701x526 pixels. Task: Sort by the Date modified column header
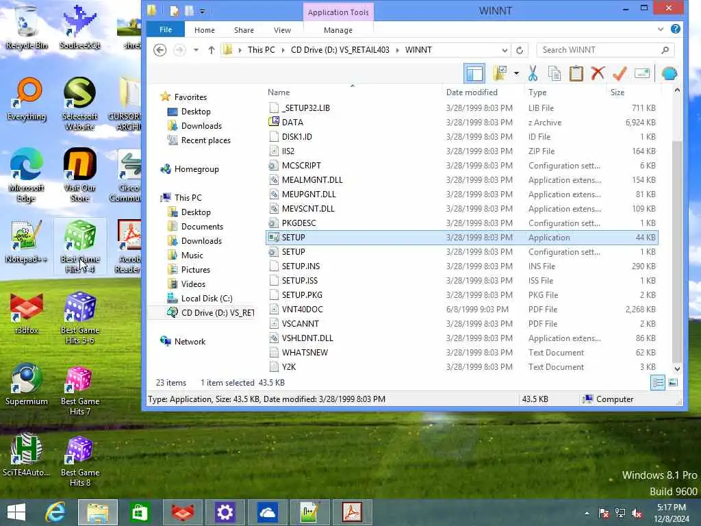coord(472,92)
